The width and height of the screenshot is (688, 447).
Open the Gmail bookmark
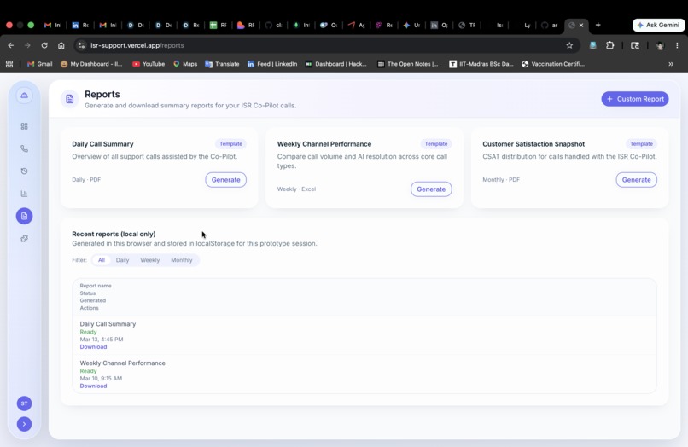[x=39, y=64]
